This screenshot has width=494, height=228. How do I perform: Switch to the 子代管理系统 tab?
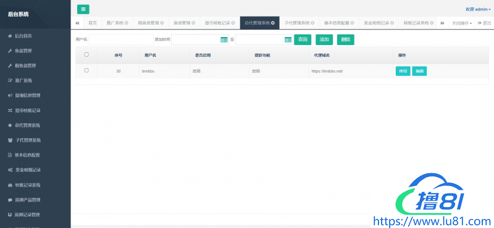click(x=297, y=23)
